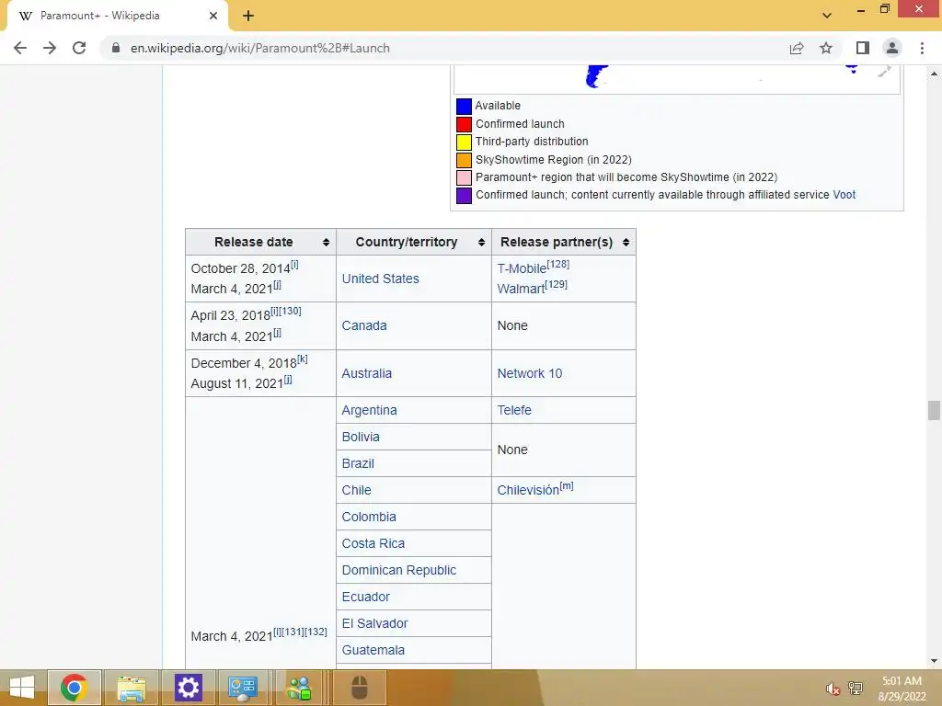The image size is (942, 706).
Task: Open footnote [k] after December 4, 2018
Action: pyautogui.click(x=302, y=359)
